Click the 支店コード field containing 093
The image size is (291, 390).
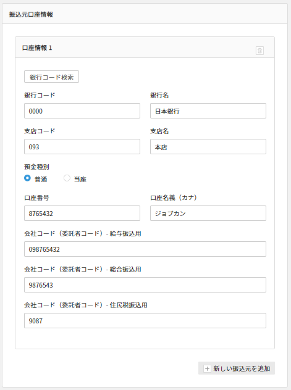tap(82, 147)
